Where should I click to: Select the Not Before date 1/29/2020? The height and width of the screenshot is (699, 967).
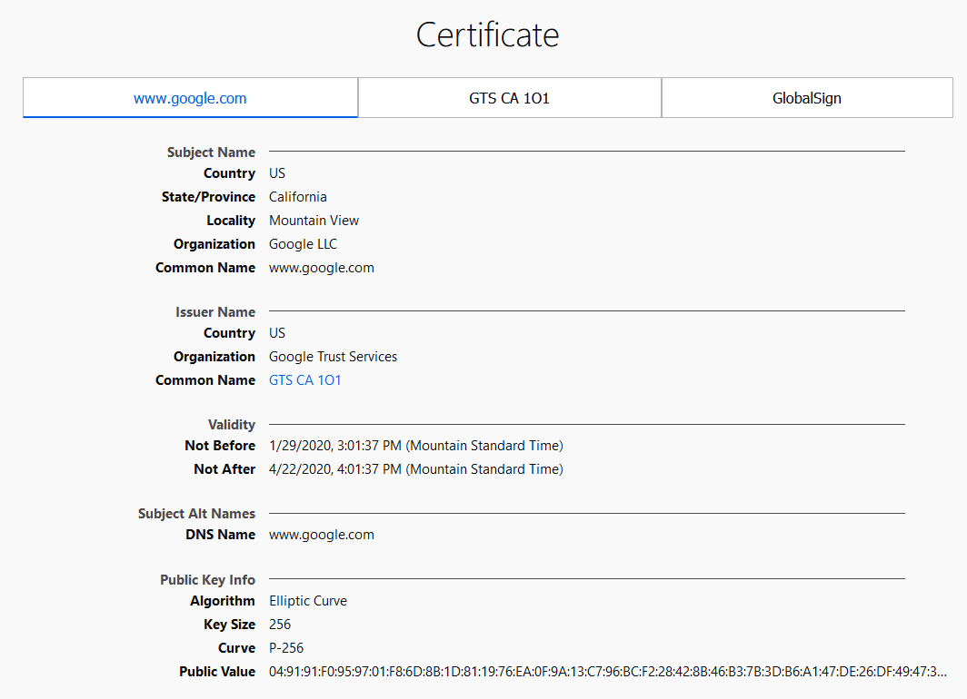415,446
